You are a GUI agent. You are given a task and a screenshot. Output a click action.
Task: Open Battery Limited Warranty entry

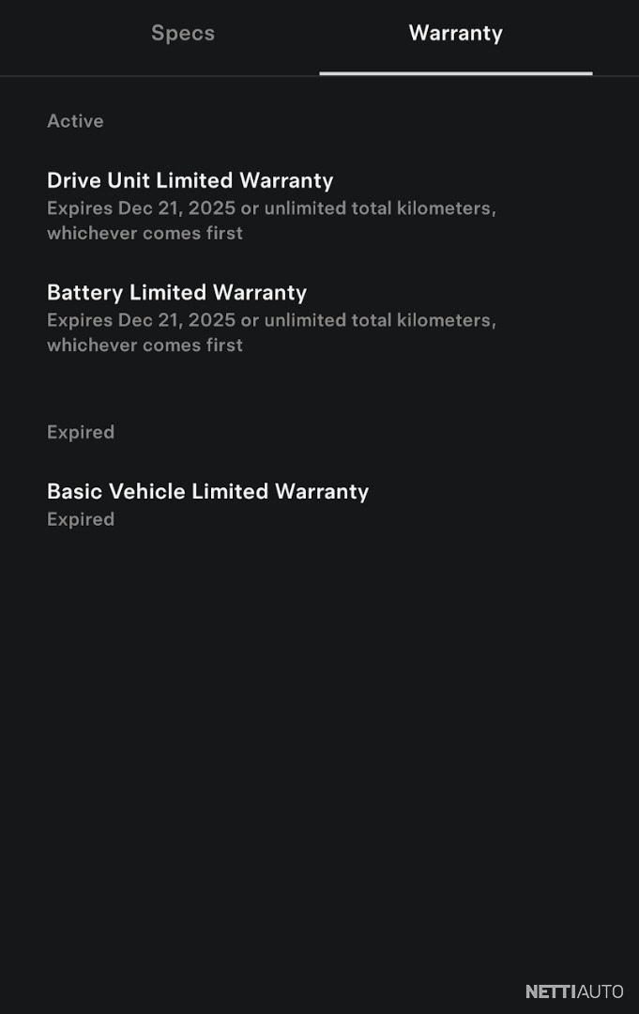coord(177,293)
